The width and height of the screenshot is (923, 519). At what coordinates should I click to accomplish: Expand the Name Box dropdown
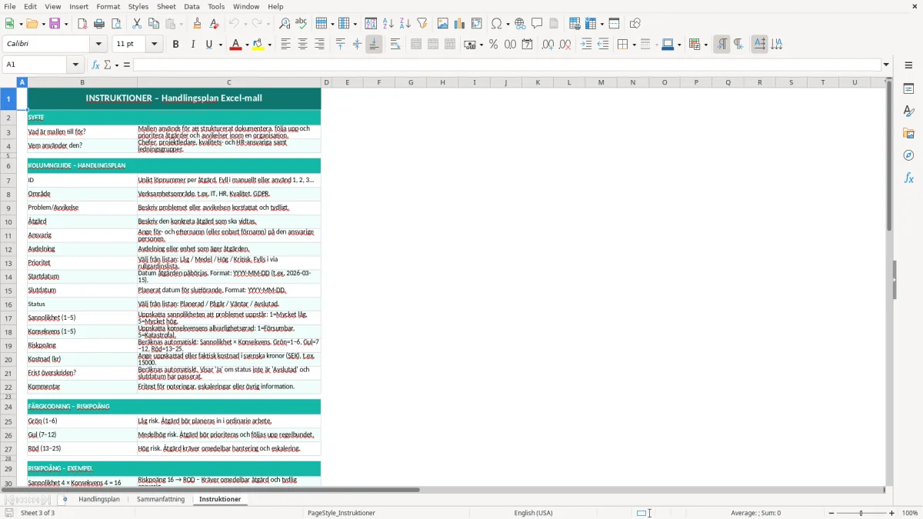(75, 65)
